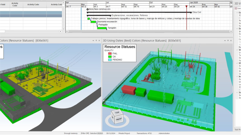Click the first Activity Code column header
Screen dimensions: 241x135
click(15, 4)
